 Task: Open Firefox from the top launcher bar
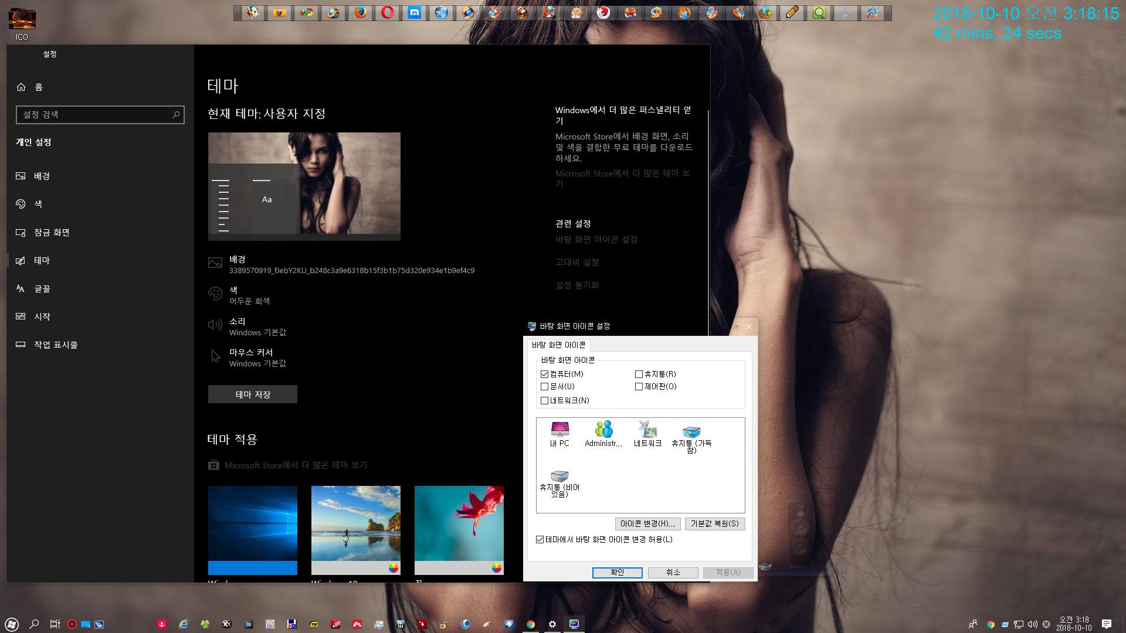tap(361, 13)
